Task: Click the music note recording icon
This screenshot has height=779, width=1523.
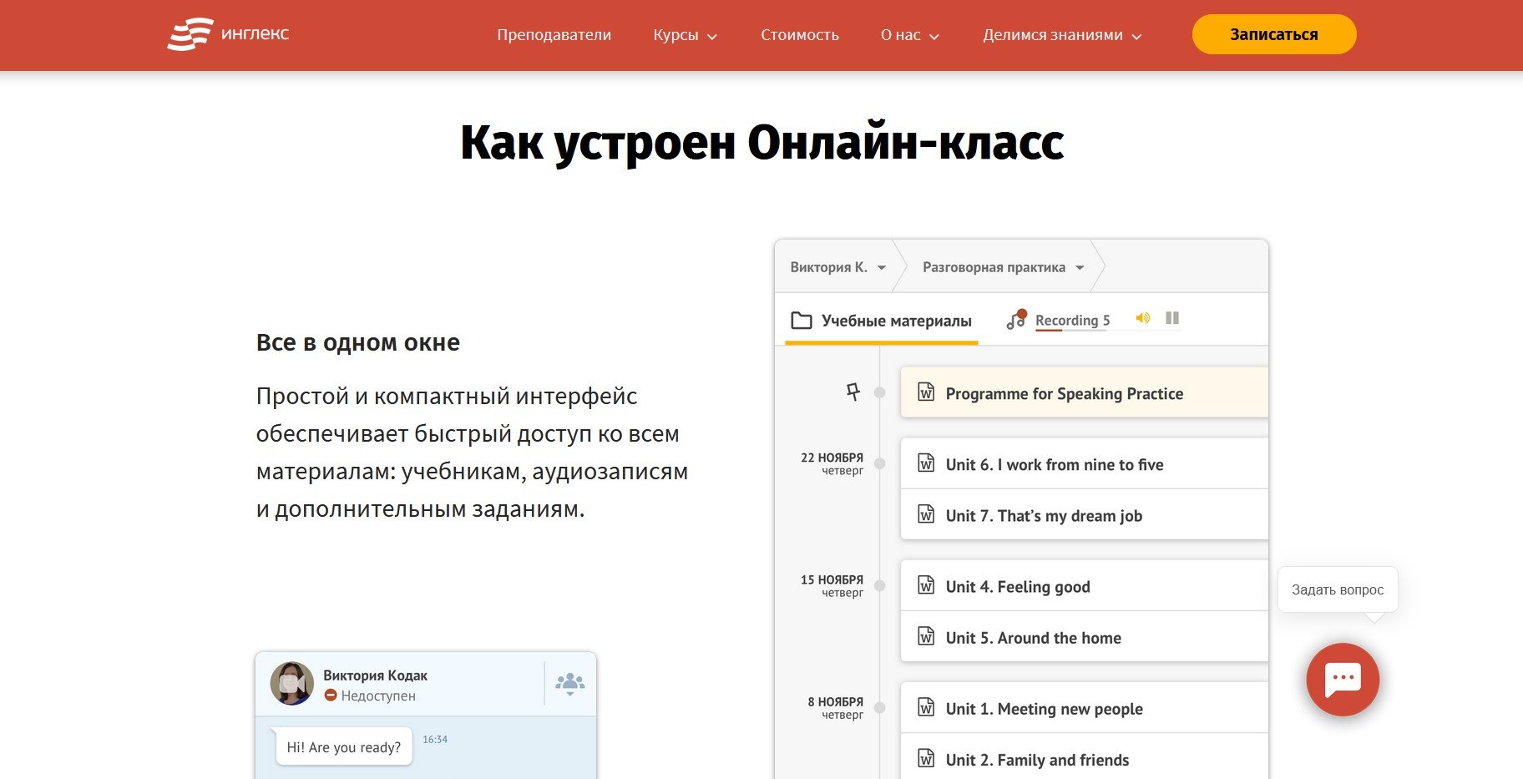Action: (1015, 320)
